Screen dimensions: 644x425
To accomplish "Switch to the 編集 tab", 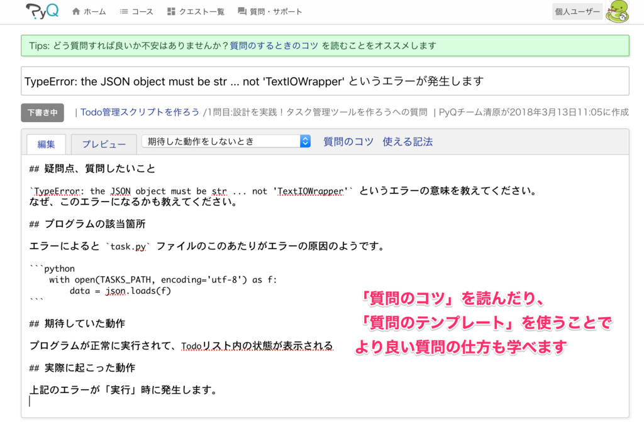I will click(x=46, y=144).
